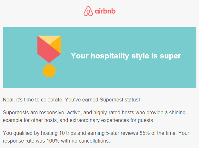Click the '85%' figure
Viewport: 199px width, 148px height.
click(145, 133)
